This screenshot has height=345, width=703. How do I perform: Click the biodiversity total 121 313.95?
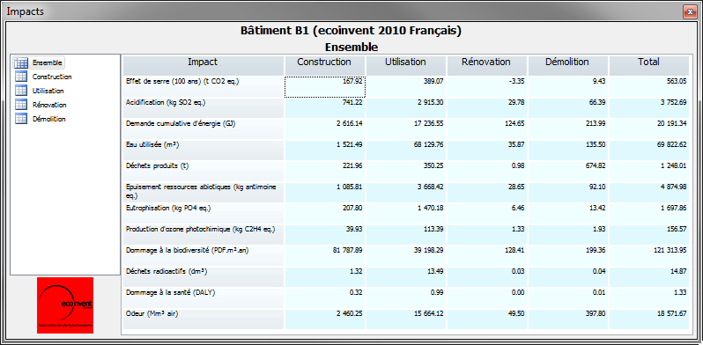pos(670,251)
